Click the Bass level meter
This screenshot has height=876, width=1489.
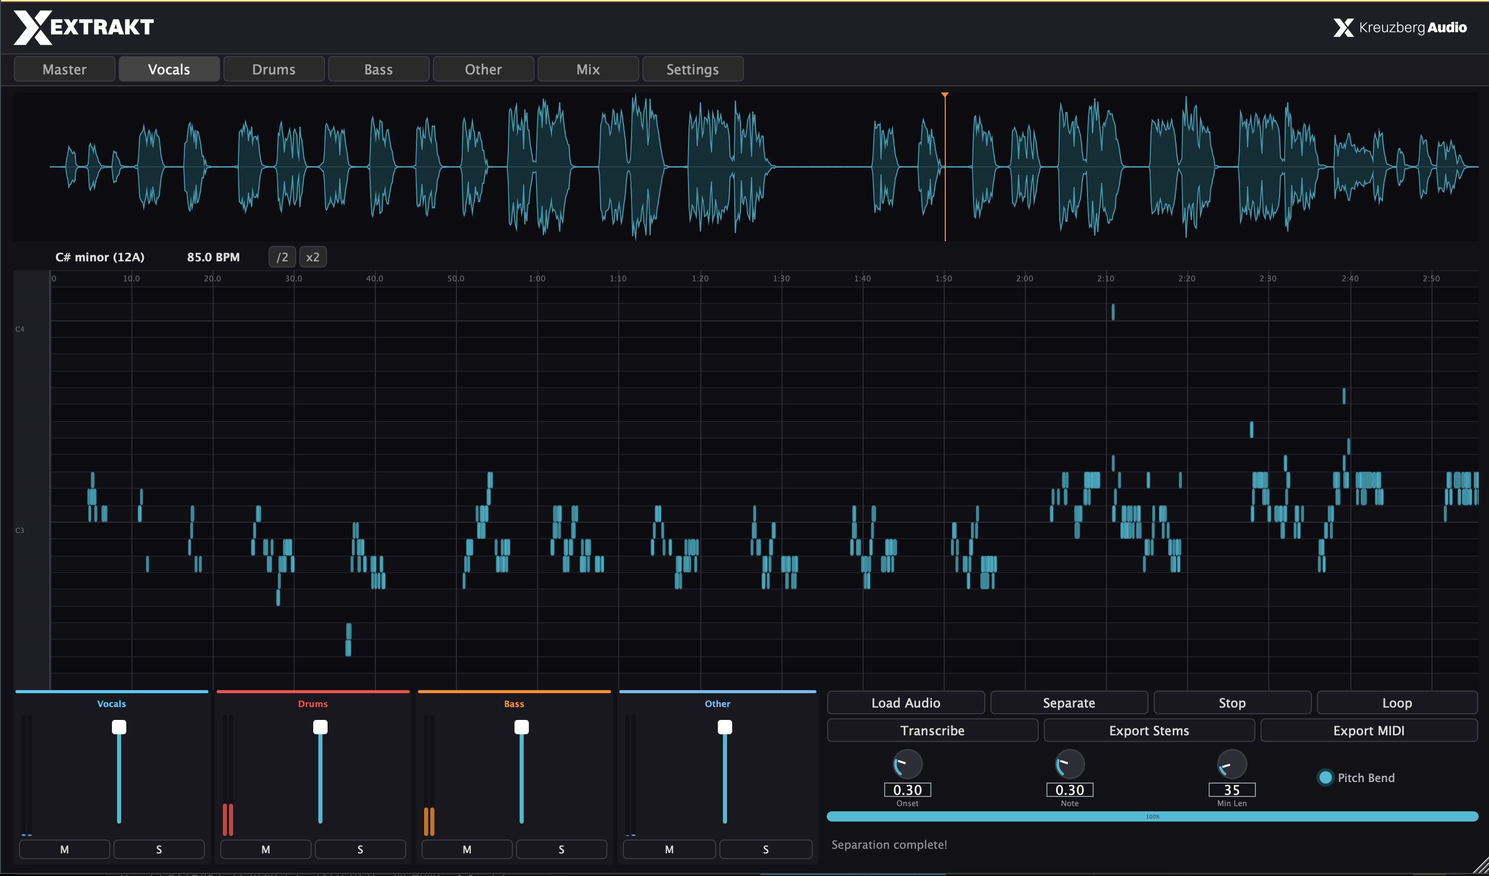(429, 775)
